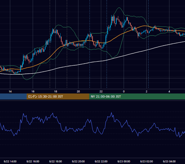Click the 9/22 20:00 date label
The width and height of the screenshot is (185, 164).
point(78,161)
